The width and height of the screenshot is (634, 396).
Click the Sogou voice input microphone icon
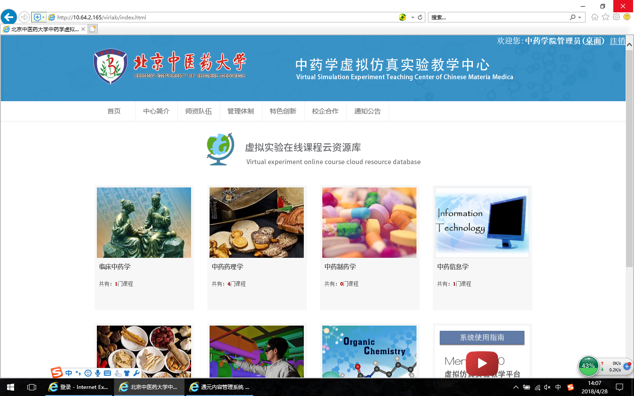[98, 373]
